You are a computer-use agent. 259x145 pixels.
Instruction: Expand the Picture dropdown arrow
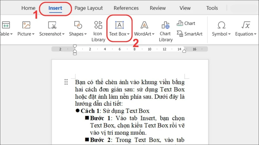(x=33, y=34)
